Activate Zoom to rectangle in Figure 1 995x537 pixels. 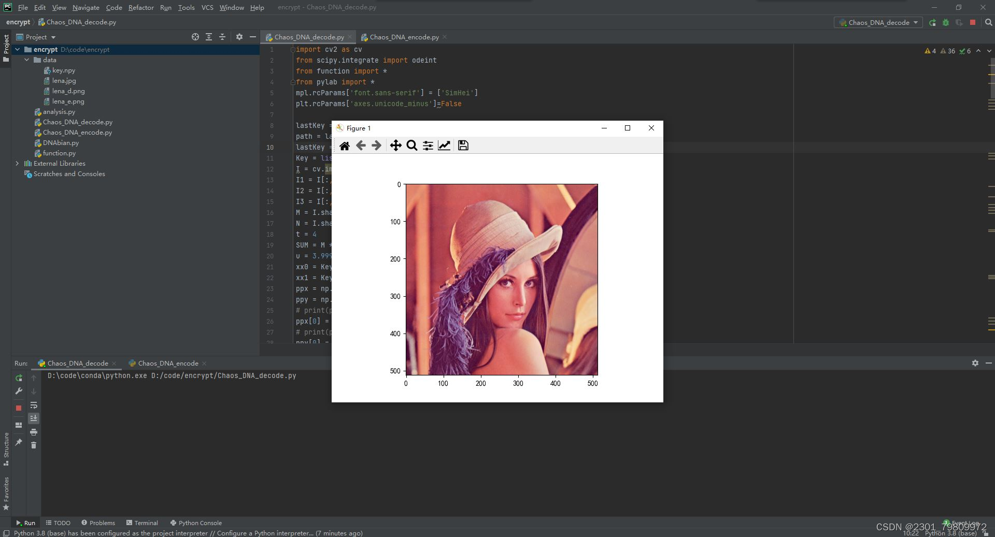pyautogui.click(x=412, y=146)
